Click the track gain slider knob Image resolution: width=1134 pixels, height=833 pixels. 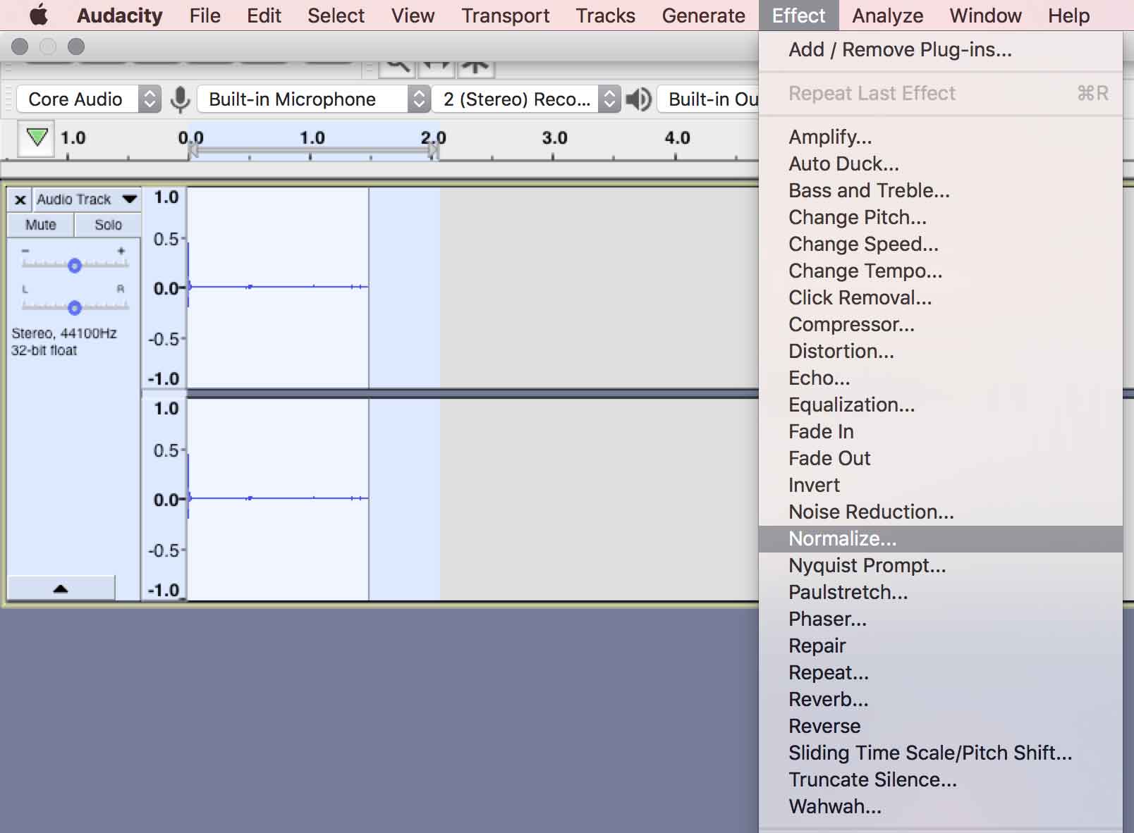click(74, 266)
